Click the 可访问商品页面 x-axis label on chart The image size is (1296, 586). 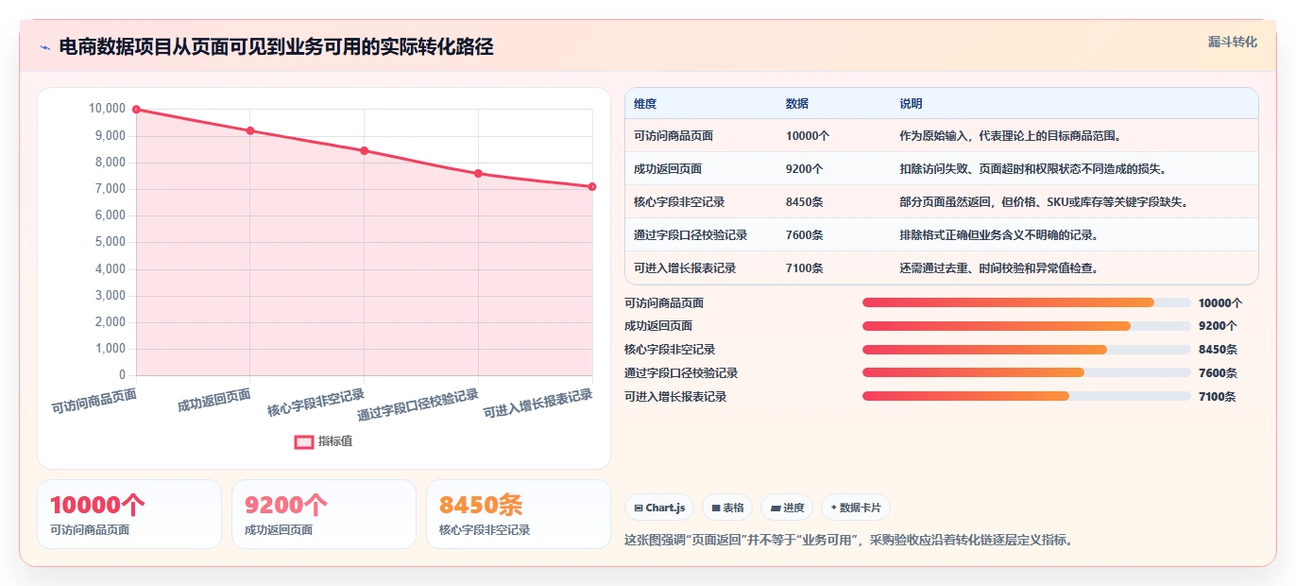coord(94,402)
